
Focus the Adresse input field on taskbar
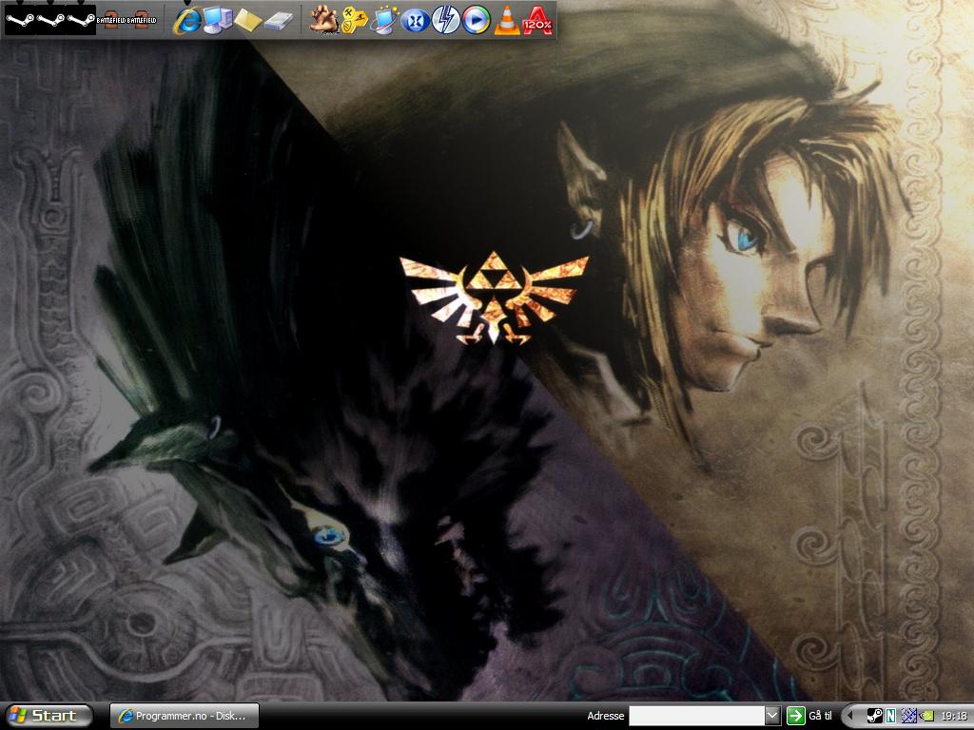click(697, 716)
